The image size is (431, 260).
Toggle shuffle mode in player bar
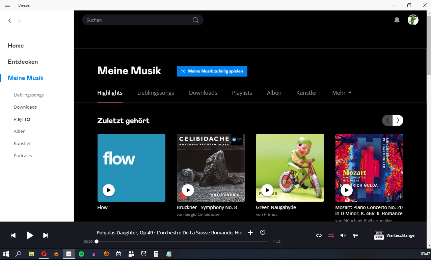tap(331, 235)
